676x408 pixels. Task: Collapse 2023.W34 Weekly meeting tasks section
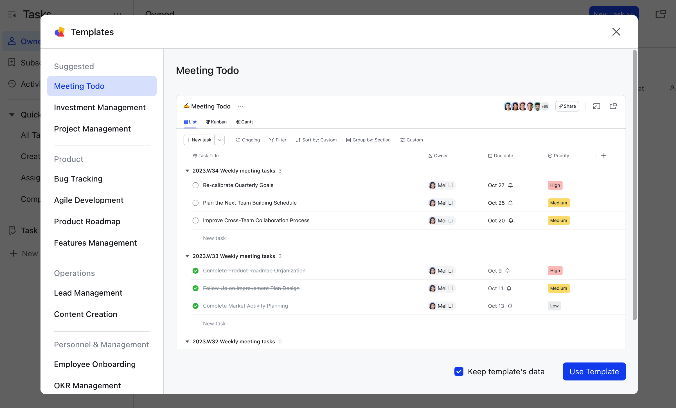(x=187, y=171)
